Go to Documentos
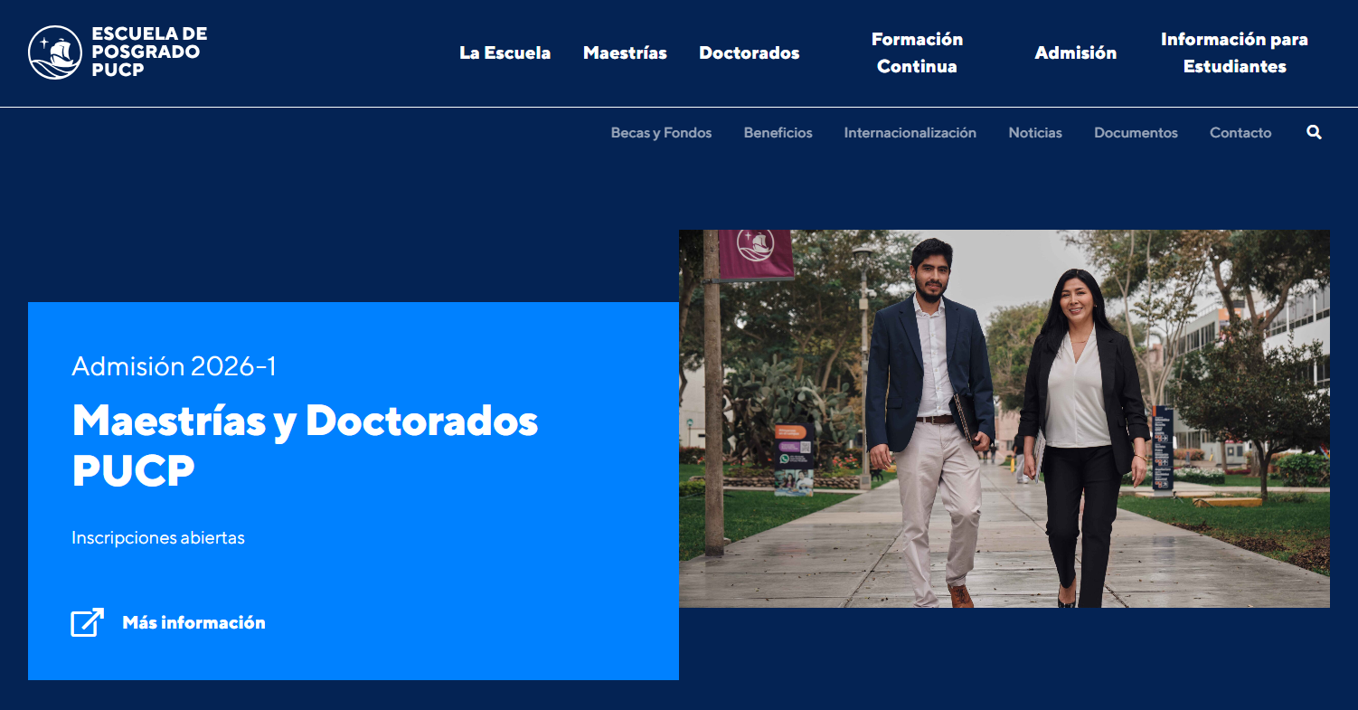 [1136, 133]
